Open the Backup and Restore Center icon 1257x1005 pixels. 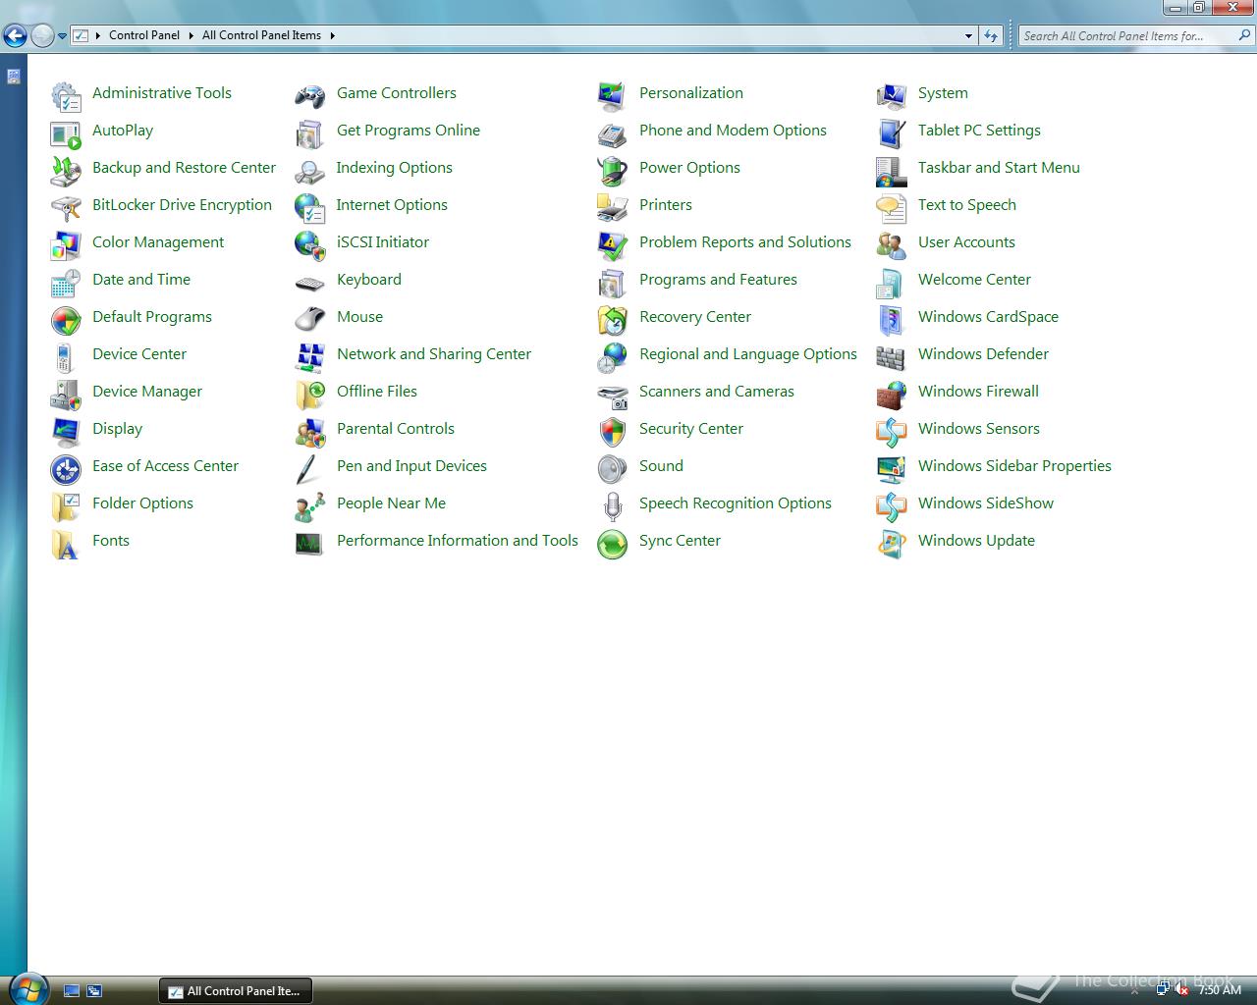(x=66, y=171)
